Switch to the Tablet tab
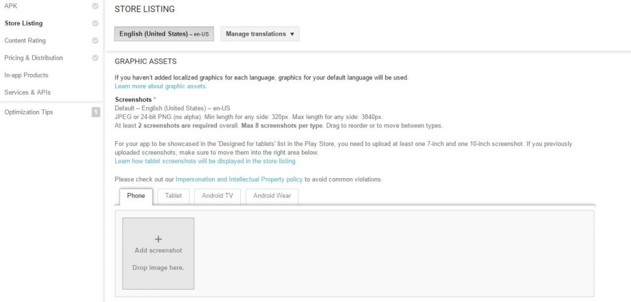The height and width of the screenshot is (302, 631). coord(173,196)
